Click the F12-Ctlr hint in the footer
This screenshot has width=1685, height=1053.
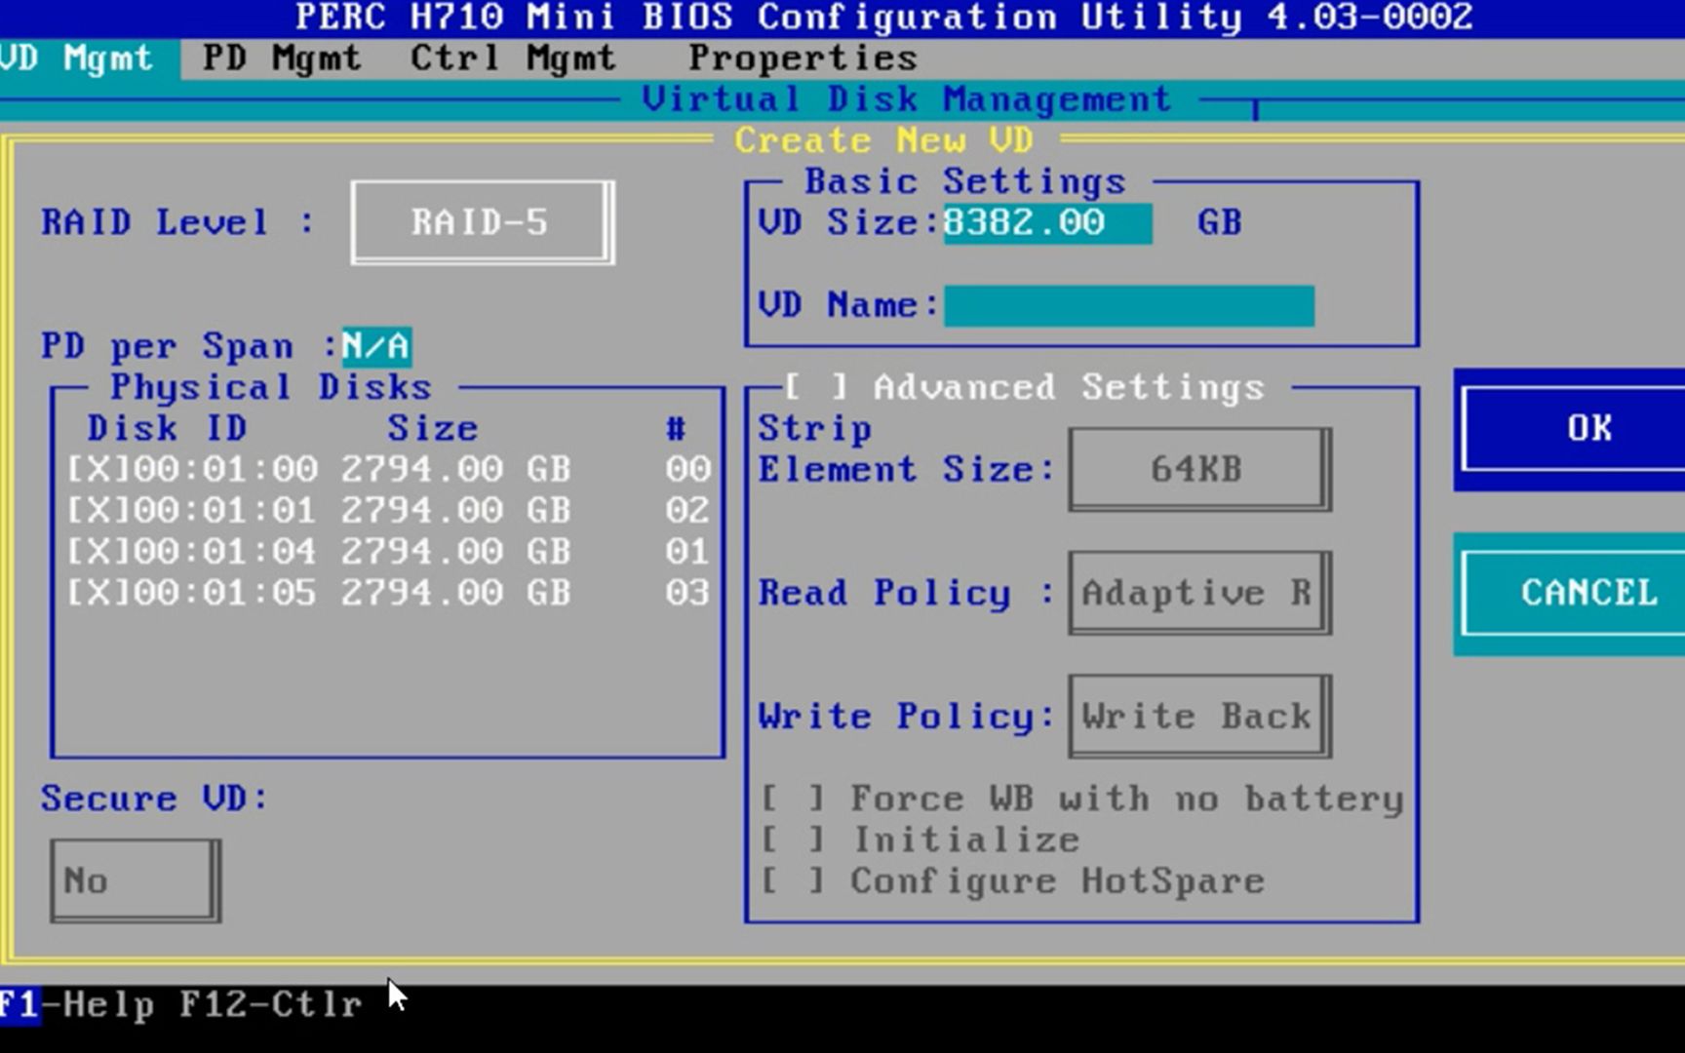(x=271, y=1004)
